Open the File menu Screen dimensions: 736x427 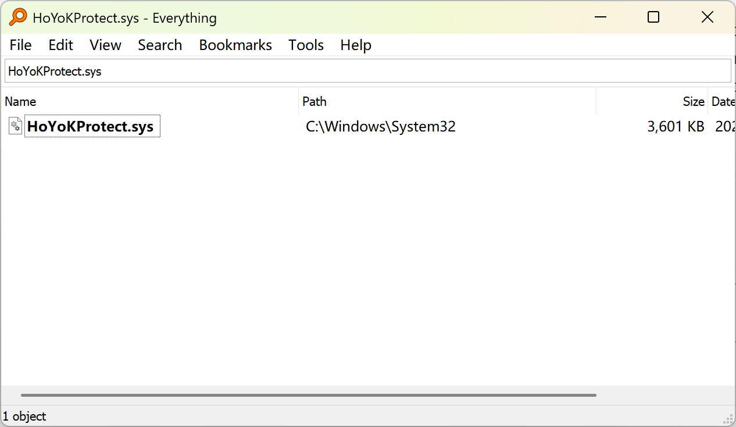21,45
